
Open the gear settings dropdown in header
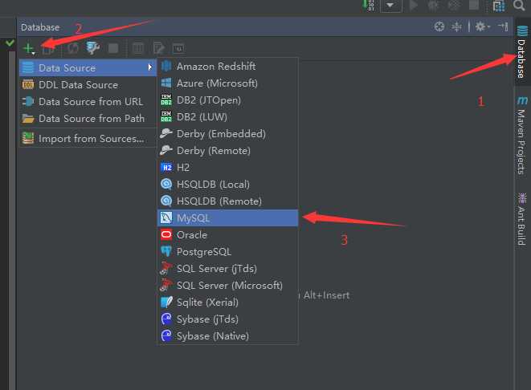point(482,26)
